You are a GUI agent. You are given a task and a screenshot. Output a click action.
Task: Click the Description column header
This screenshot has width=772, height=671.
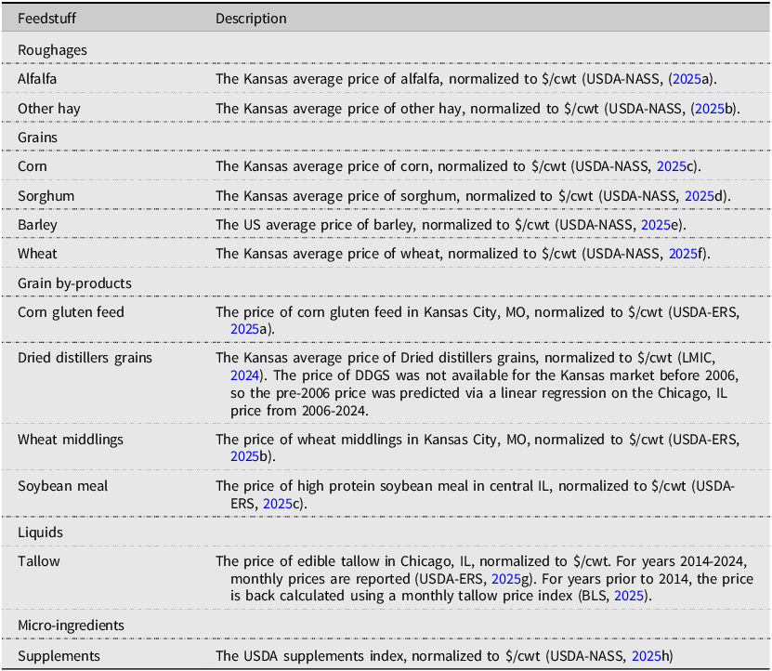(x=251, y=19)
